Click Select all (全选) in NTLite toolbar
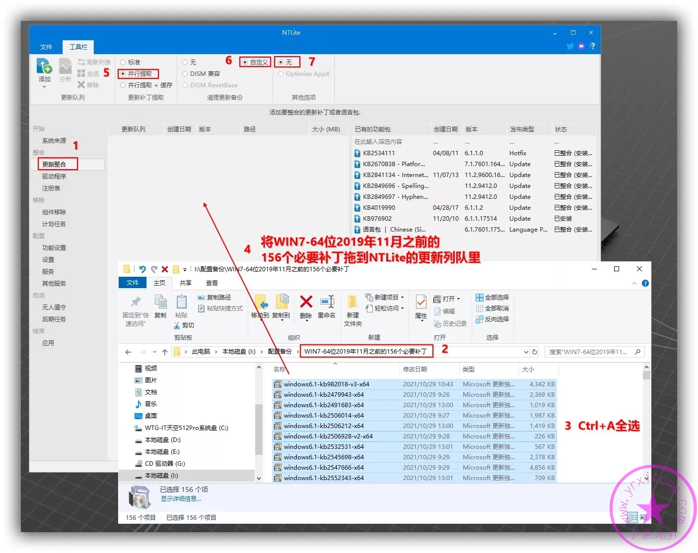The height and width of the screenshot is (553, 698). click(88, 73)
